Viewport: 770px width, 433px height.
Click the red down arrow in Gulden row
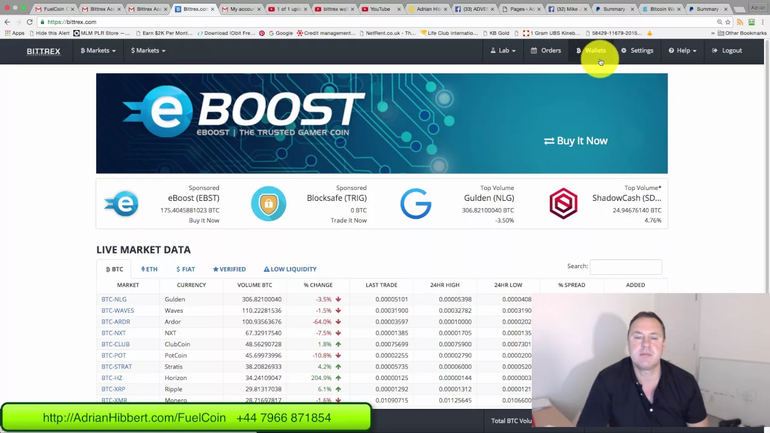click(338, 299)
